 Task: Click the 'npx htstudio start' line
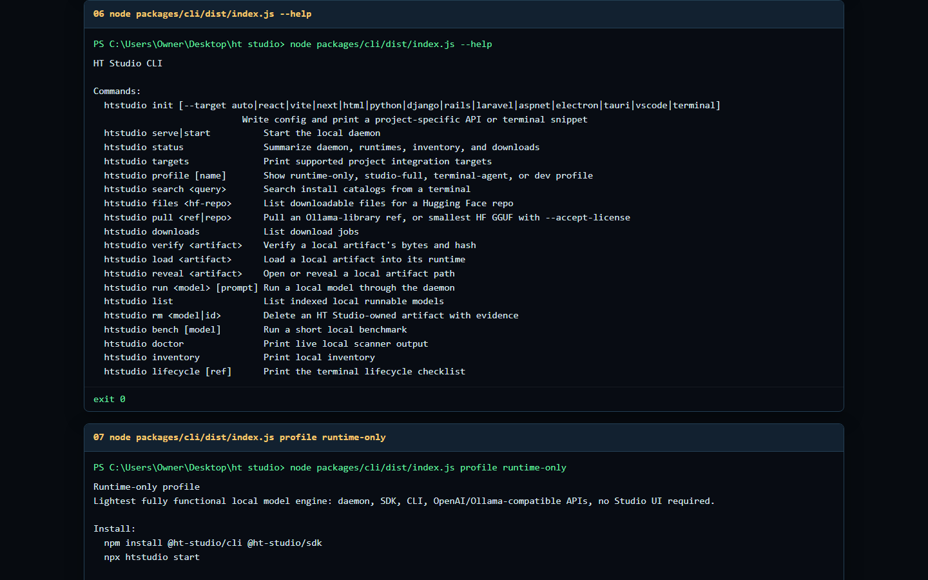pos(151,557)
